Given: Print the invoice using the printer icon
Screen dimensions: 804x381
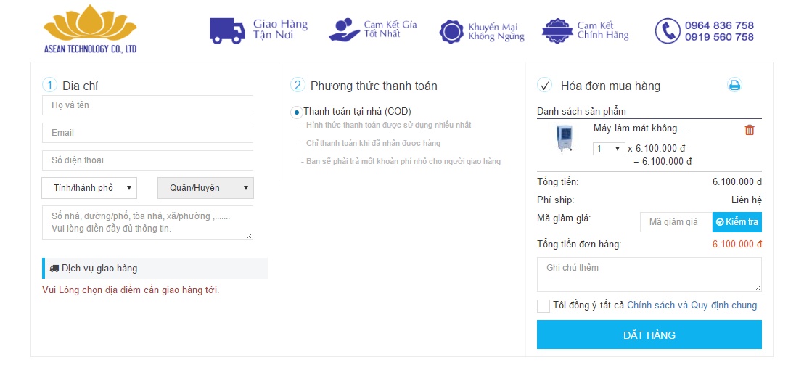Looking at the screenshot, I should [x=734, y=86].
